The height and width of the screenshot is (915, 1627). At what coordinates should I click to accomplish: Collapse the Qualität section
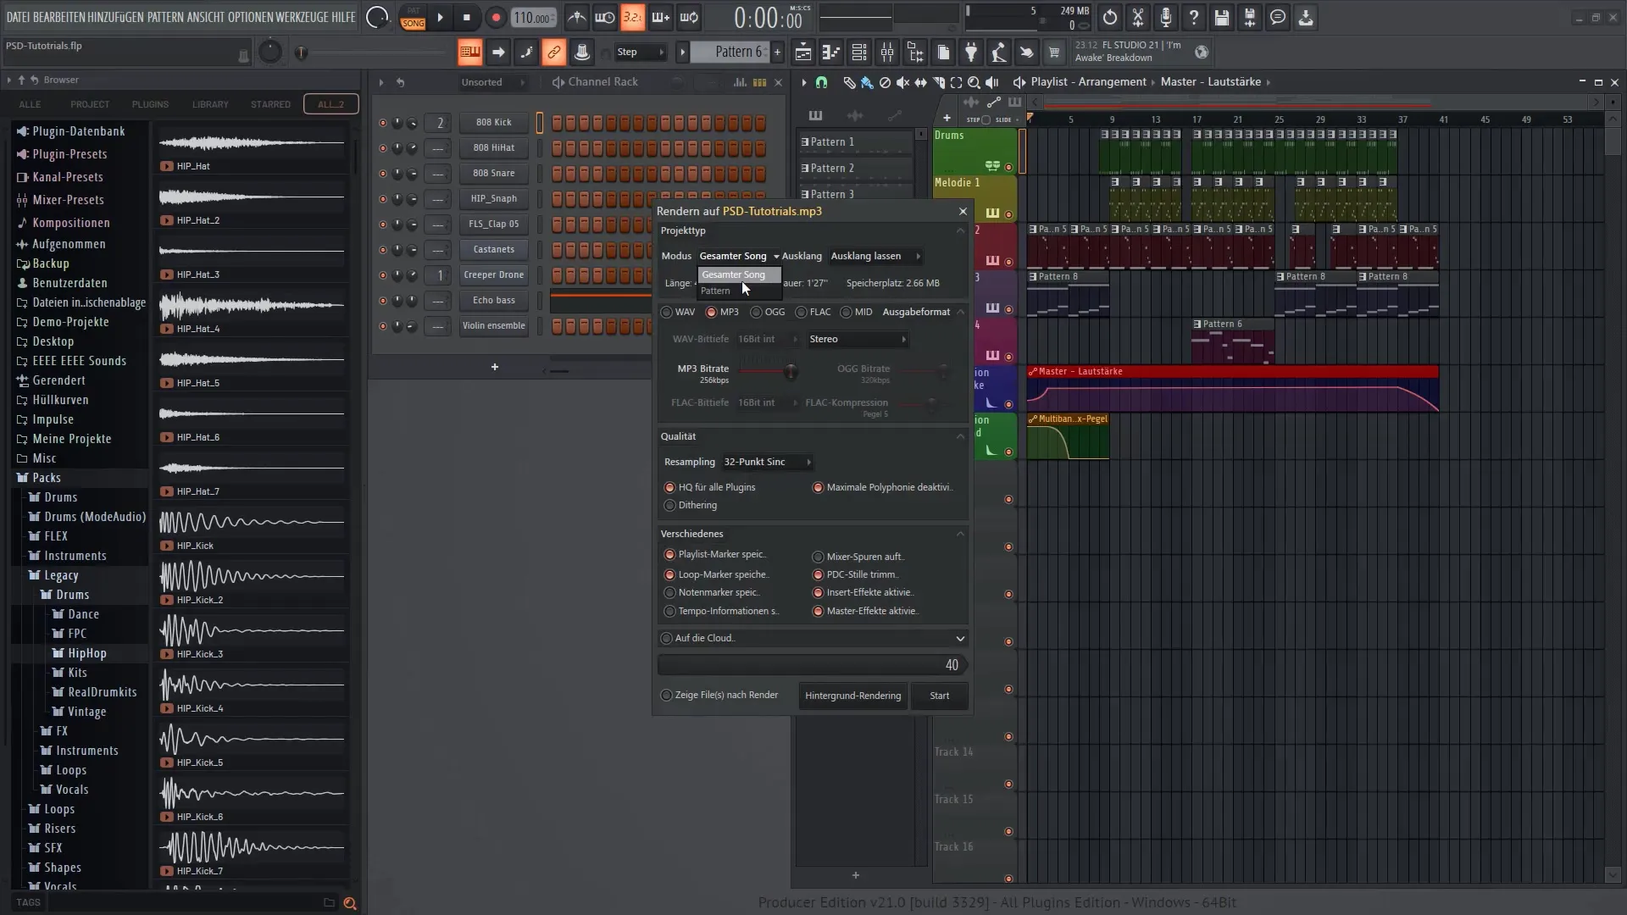pyautogui.click(x=960, y=436)
